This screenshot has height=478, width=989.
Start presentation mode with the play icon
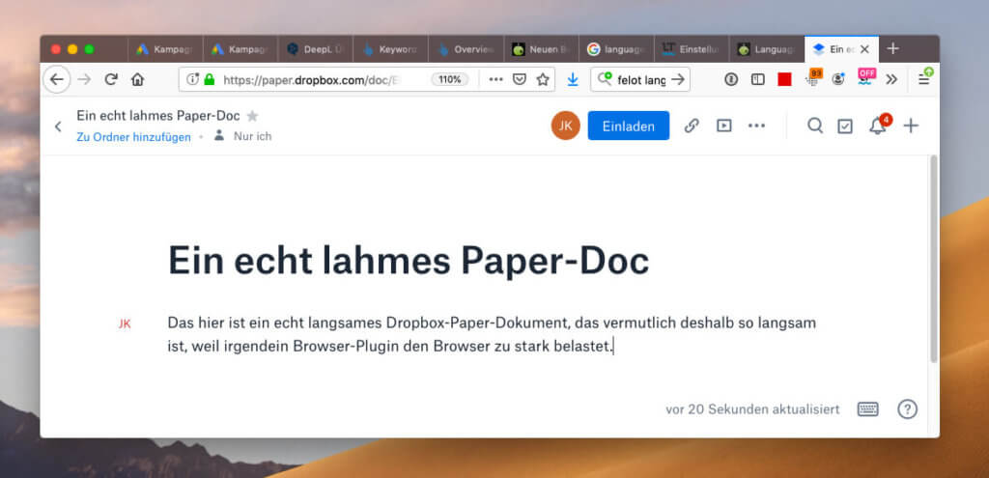click(x=723, y=126)
